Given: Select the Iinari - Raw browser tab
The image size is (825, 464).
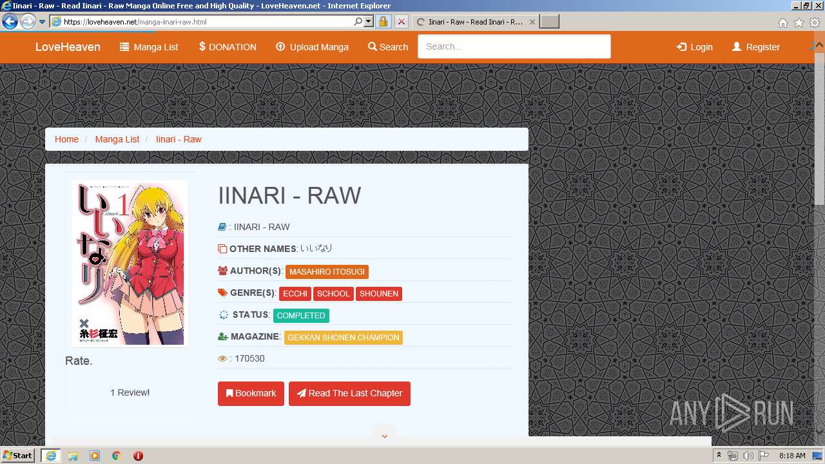Looking at the screenshot, I should point(474,22).
